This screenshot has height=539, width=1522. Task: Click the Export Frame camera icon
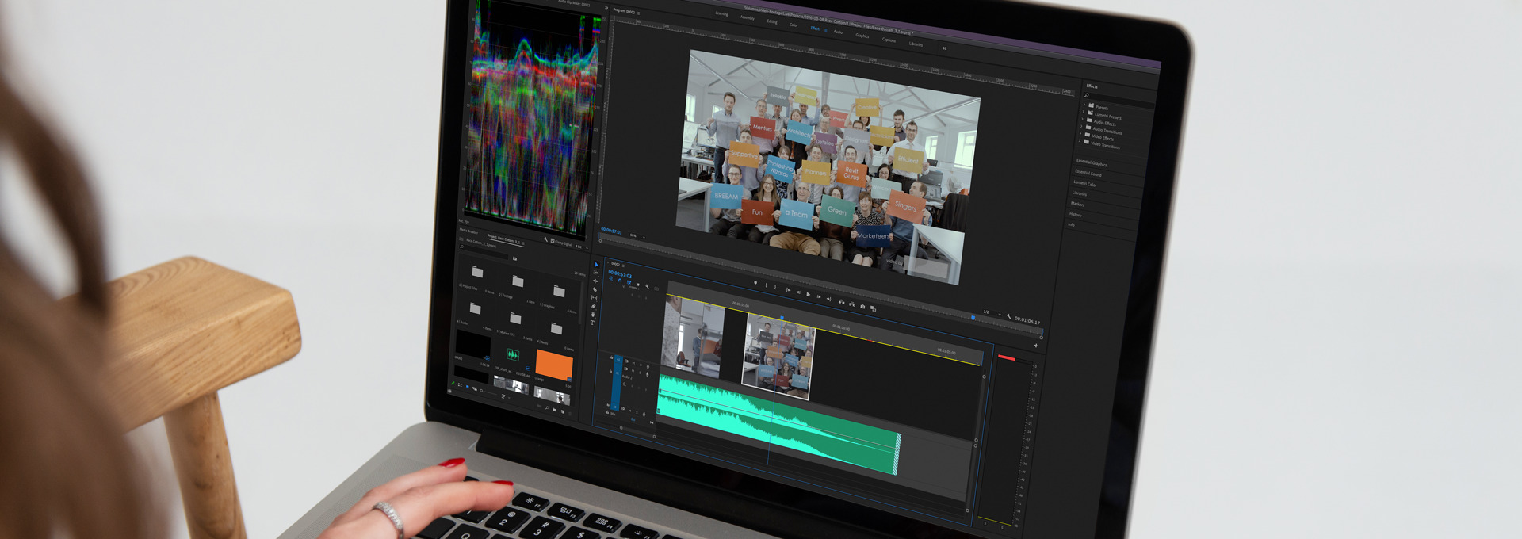[862, 306]
